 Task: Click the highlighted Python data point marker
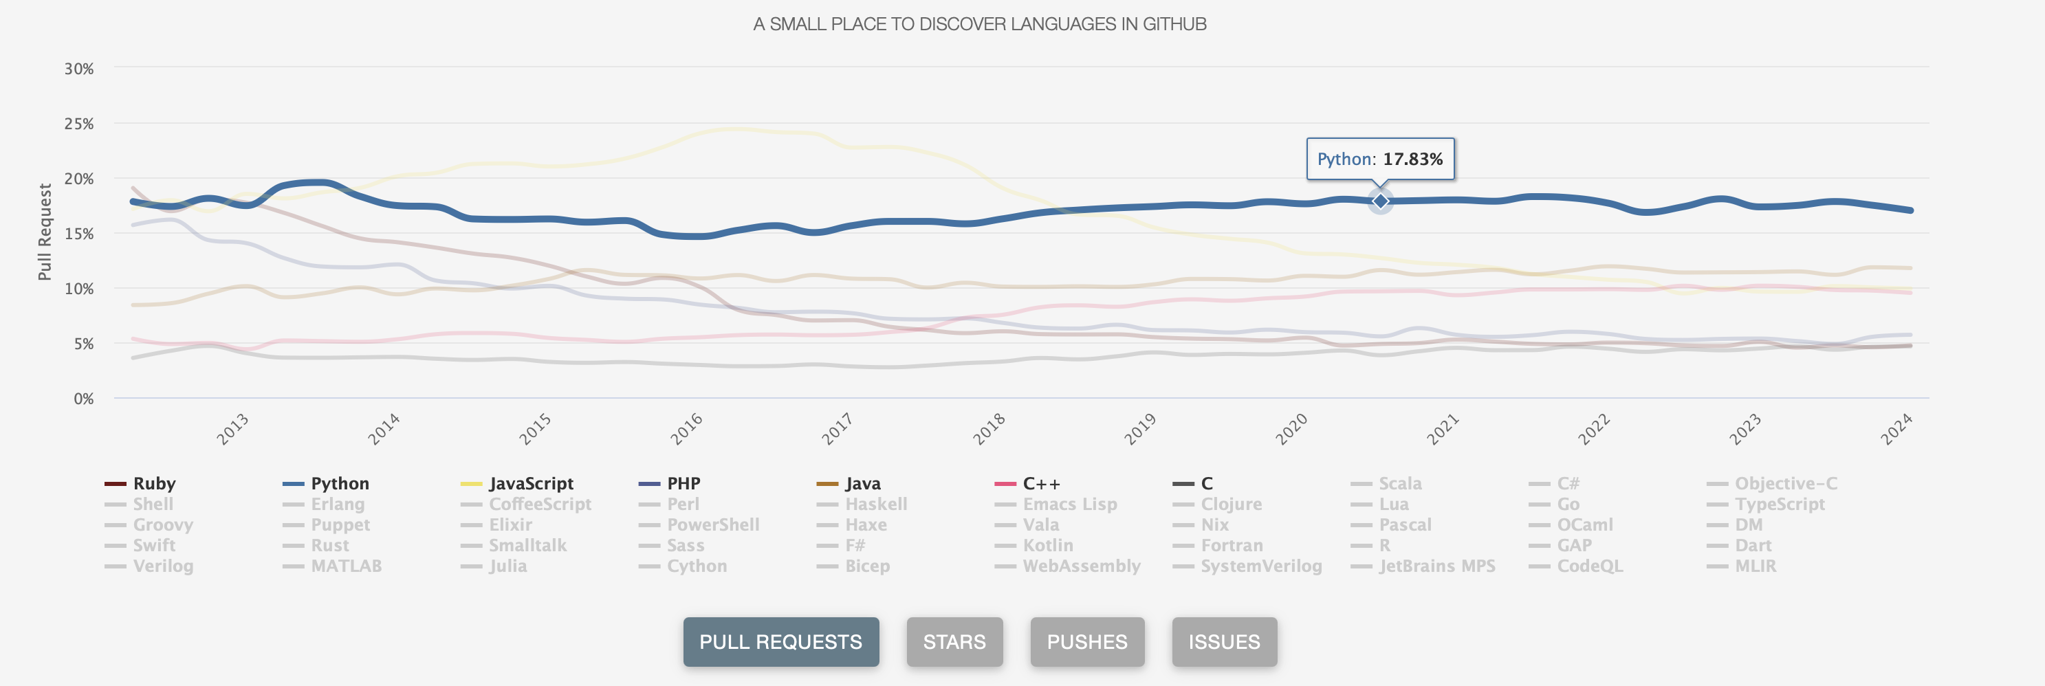tap(1381, 201)
